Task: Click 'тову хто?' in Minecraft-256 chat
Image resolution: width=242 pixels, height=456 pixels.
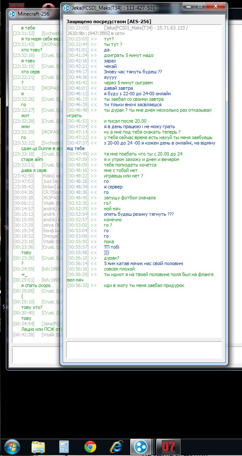Action: 32,307
